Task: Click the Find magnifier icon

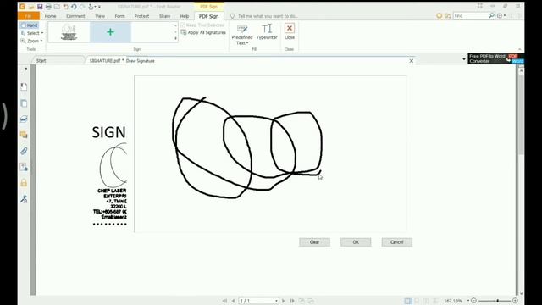Action: pos(491,16)
